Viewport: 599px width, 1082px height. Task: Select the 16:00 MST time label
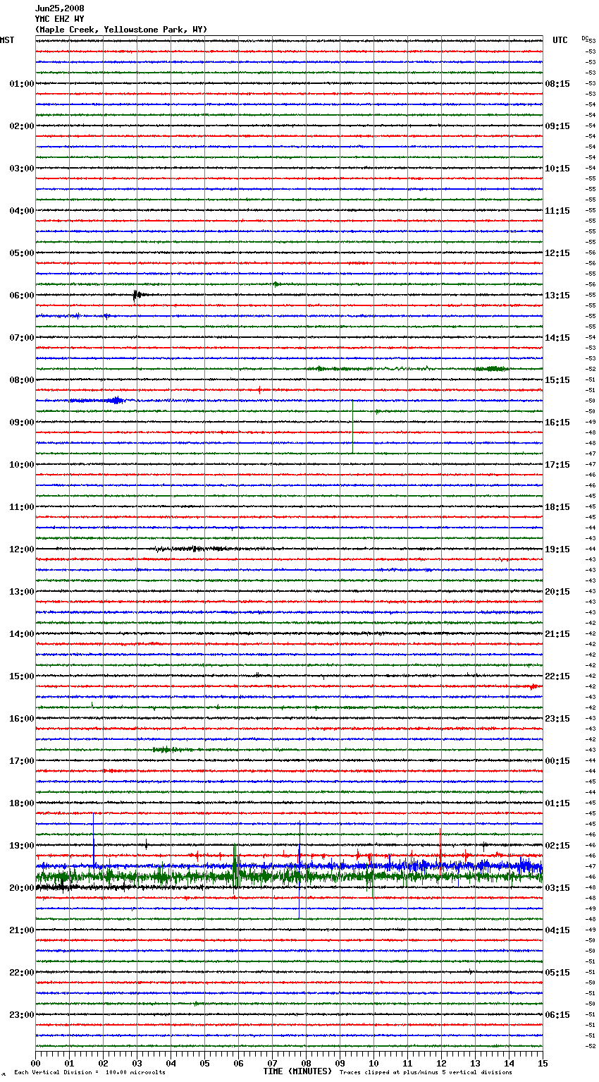point(22,719)
